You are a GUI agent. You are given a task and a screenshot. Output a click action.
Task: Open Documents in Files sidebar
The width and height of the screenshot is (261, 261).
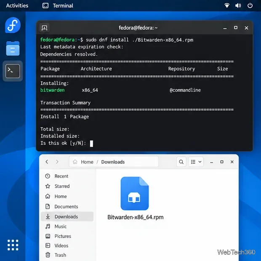[67, 207]
